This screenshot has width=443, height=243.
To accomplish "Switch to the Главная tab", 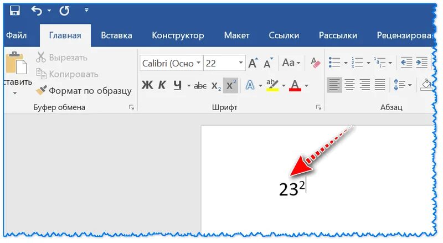I will pos(65,35).
